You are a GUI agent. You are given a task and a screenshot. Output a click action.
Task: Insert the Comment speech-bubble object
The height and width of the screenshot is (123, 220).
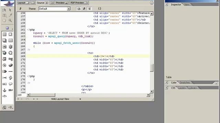point(11,84)
